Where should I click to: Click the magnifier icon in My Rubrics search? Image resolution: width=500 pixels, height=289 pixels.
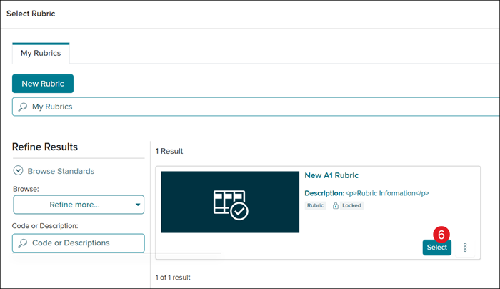tap(23, 107)
